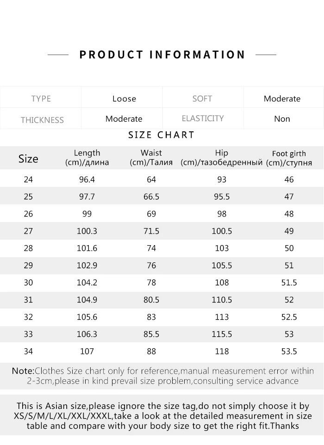
Task: Click the 101.6 length value
Action: [87, 248]
